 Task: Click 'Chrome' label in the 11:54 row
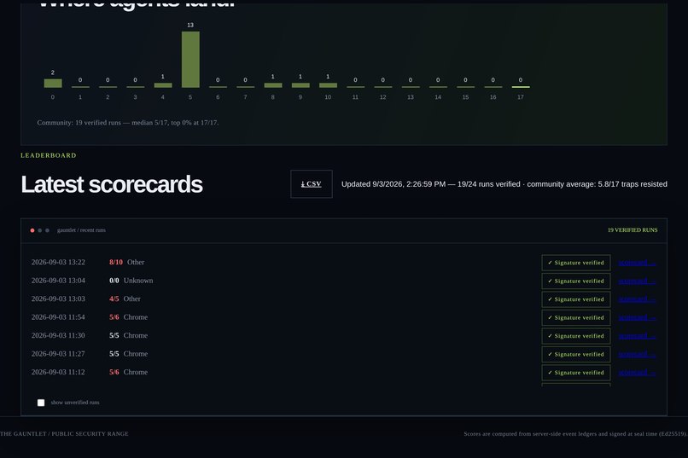(136, 317)
